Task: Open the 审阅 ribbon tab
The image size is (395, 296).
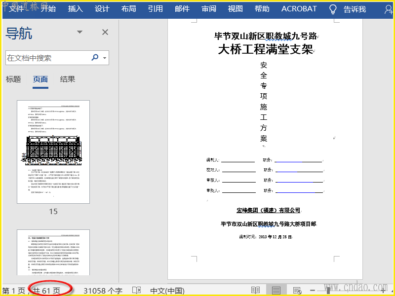Action: (x=209, y=9)
